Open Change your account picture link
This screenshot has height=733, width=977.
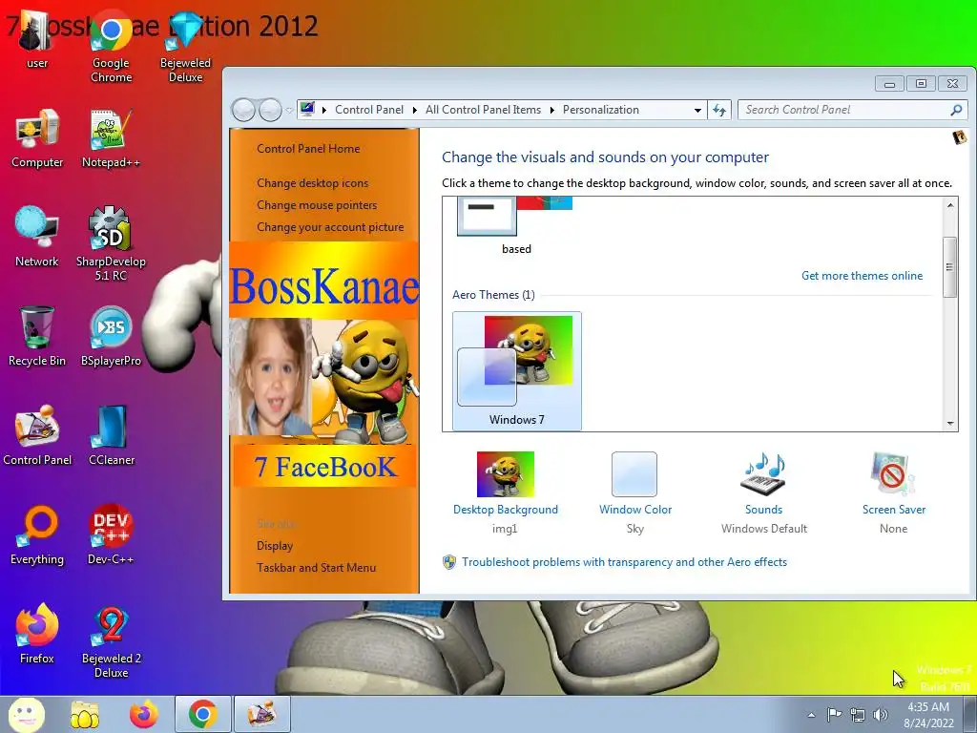click(330, 227)
